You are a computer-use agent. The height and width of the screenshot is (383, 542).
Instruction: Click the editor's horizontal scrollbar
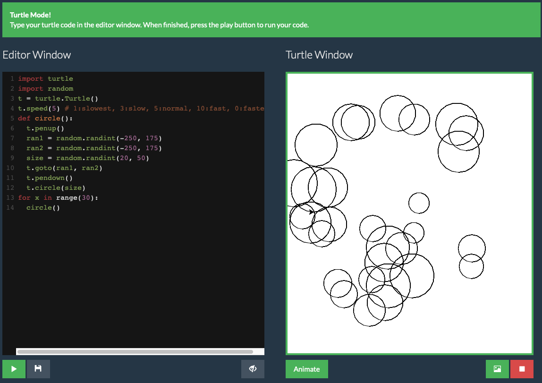(135, 351)
